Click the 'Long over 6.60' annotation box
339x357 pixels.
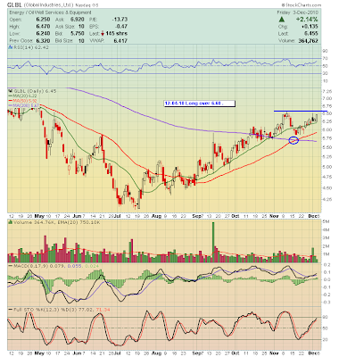tap(200, 104)
